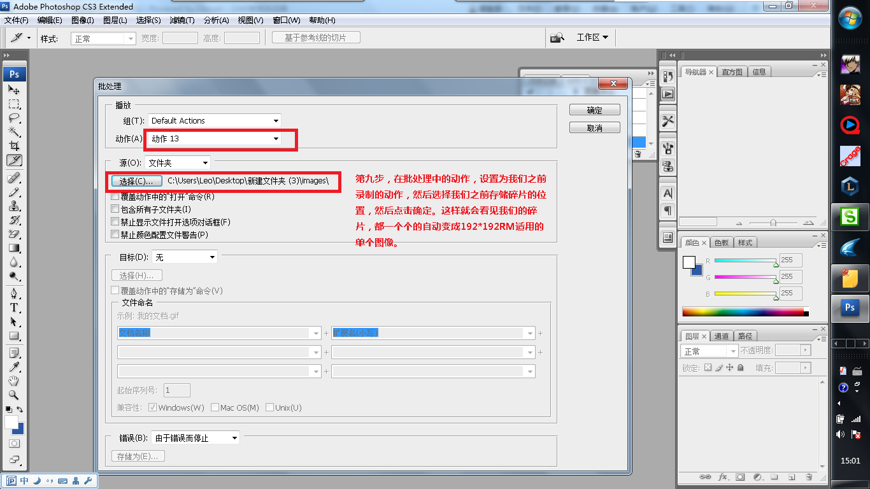Expand the 错误 由于错误而停止 dropdown

point(196,438)
